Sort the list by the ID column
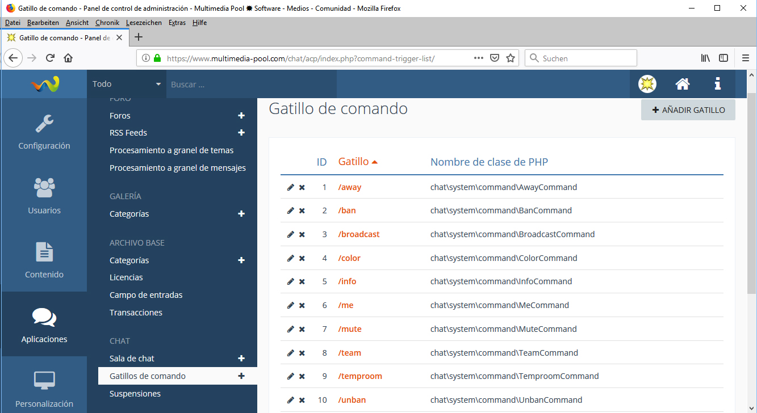This screenshot has width=757, height=413. coord(321,162)
